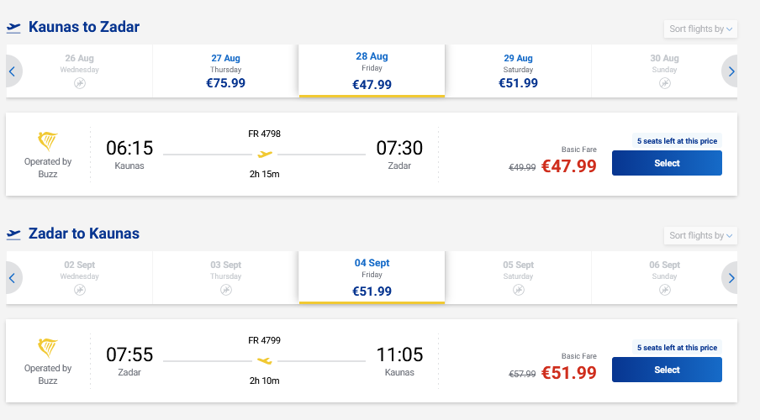Choose the 29 Aug Saturday €51.99 date tab
This screenshot has height=420, width=760.
coord(518,71)
